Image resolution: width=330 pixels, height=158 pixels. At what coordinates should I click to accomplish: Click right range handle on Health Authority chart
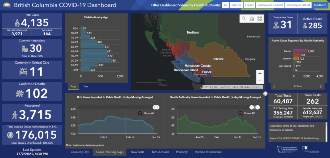[257, 107]
